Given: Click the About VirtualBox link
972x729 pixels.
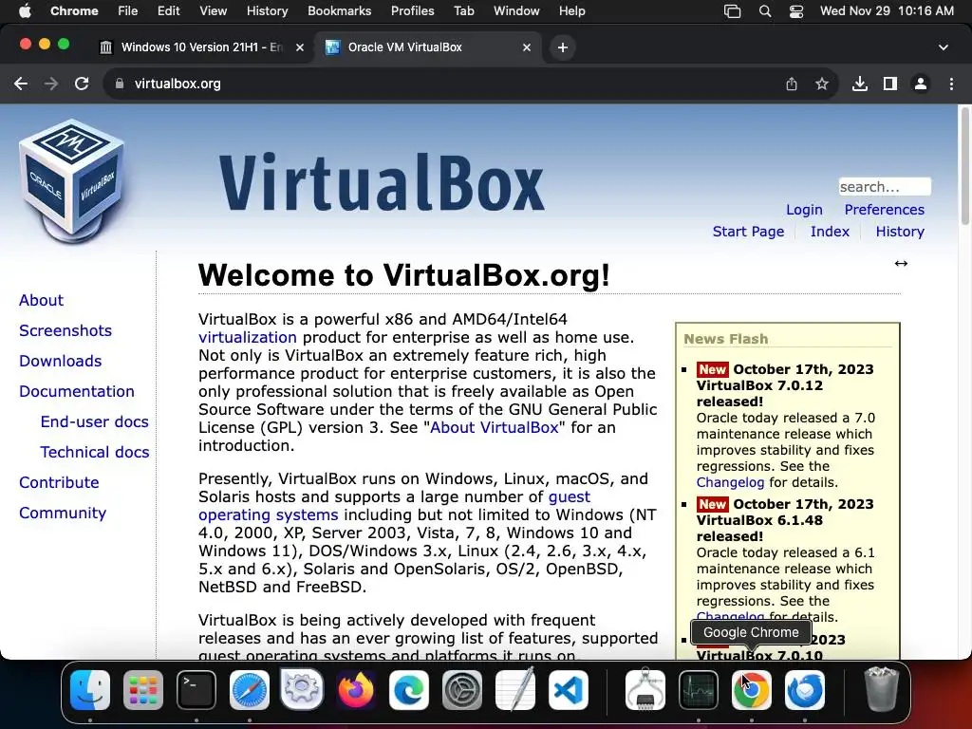Looking at the screenshot, I should 494,428.
